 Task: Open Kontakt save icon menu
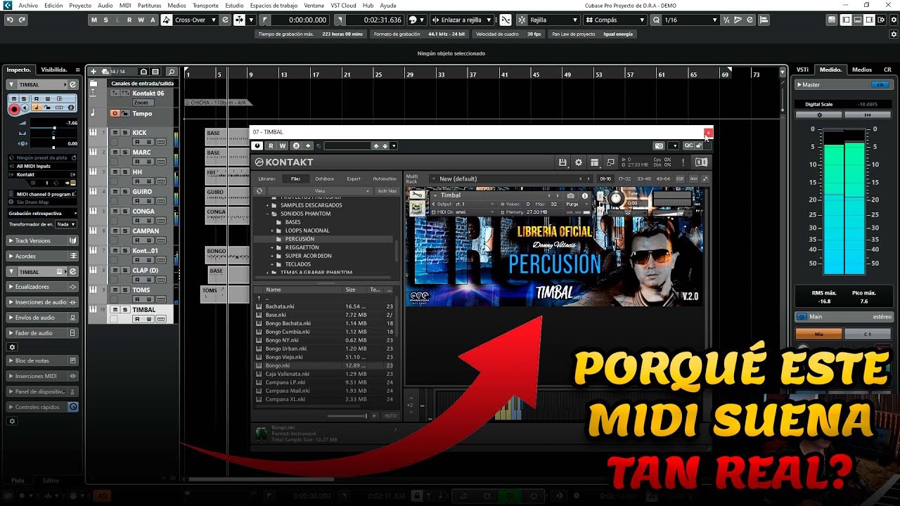[x=562, y=162]
